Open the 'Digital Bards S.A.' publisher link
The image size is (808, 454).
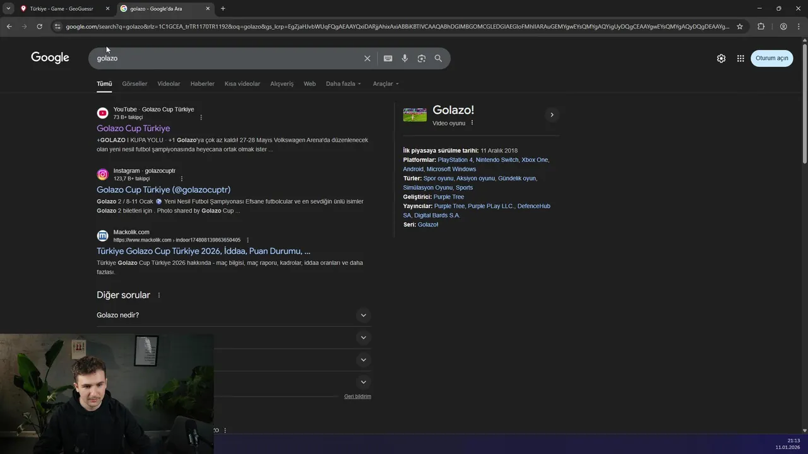437,215
